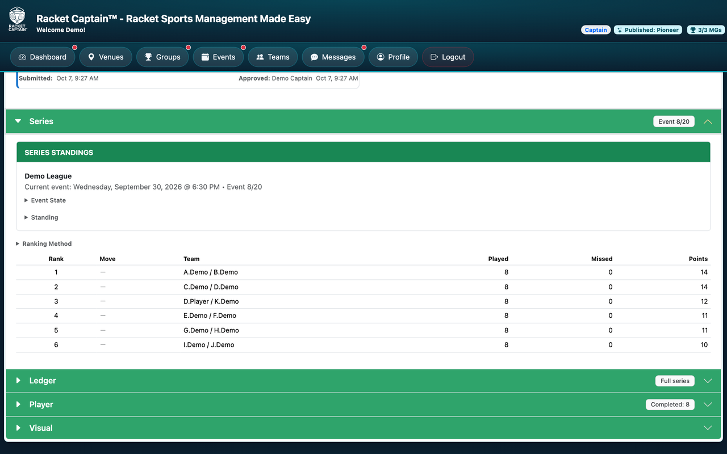Open the Messages page
Viewport: 727px width, 454px height.
pos(333,57)
